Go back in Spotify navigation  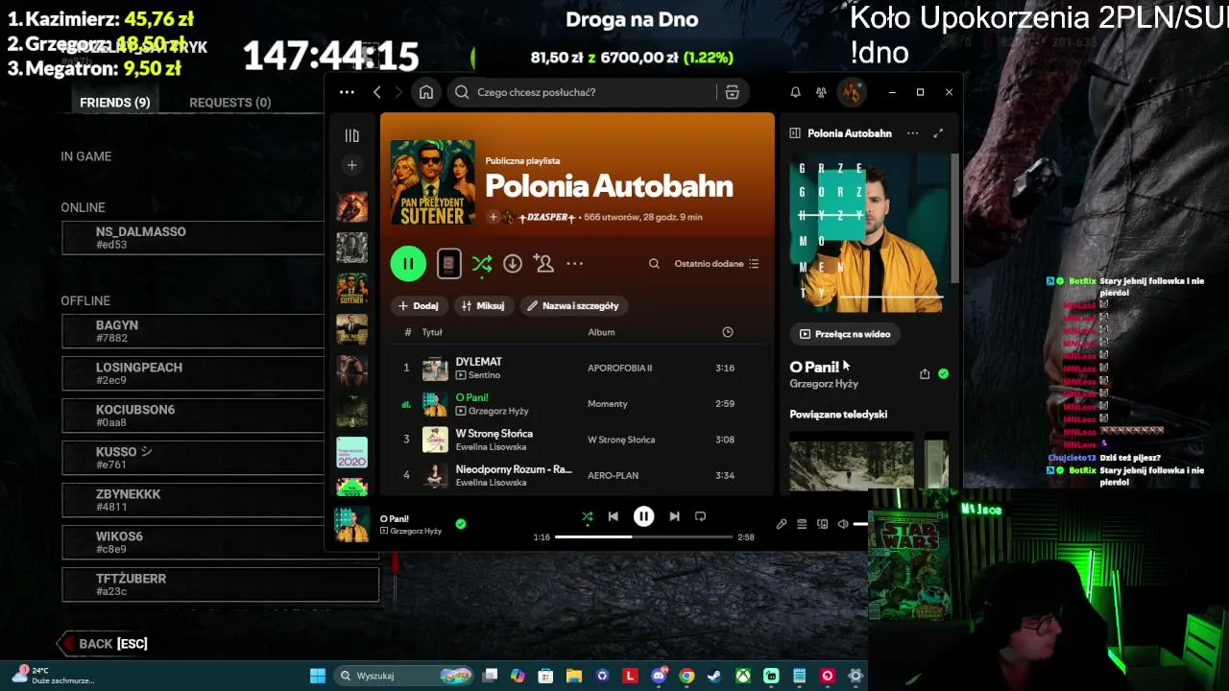tap(377, 92)
